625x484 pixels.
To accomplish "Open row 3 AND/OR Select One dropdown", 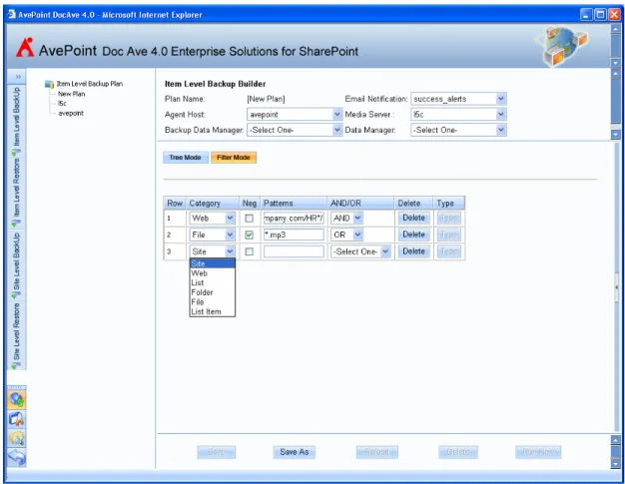I will point(360,251).
